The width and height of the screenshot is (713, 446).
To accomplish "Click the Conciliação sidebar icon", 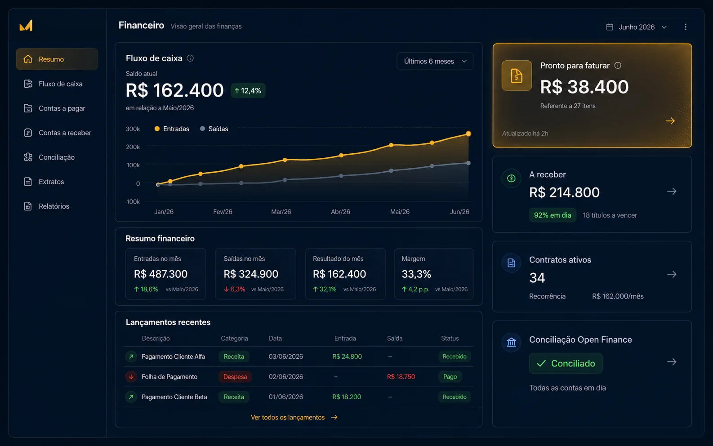I will pyautogui.click(x=28, y=157).
